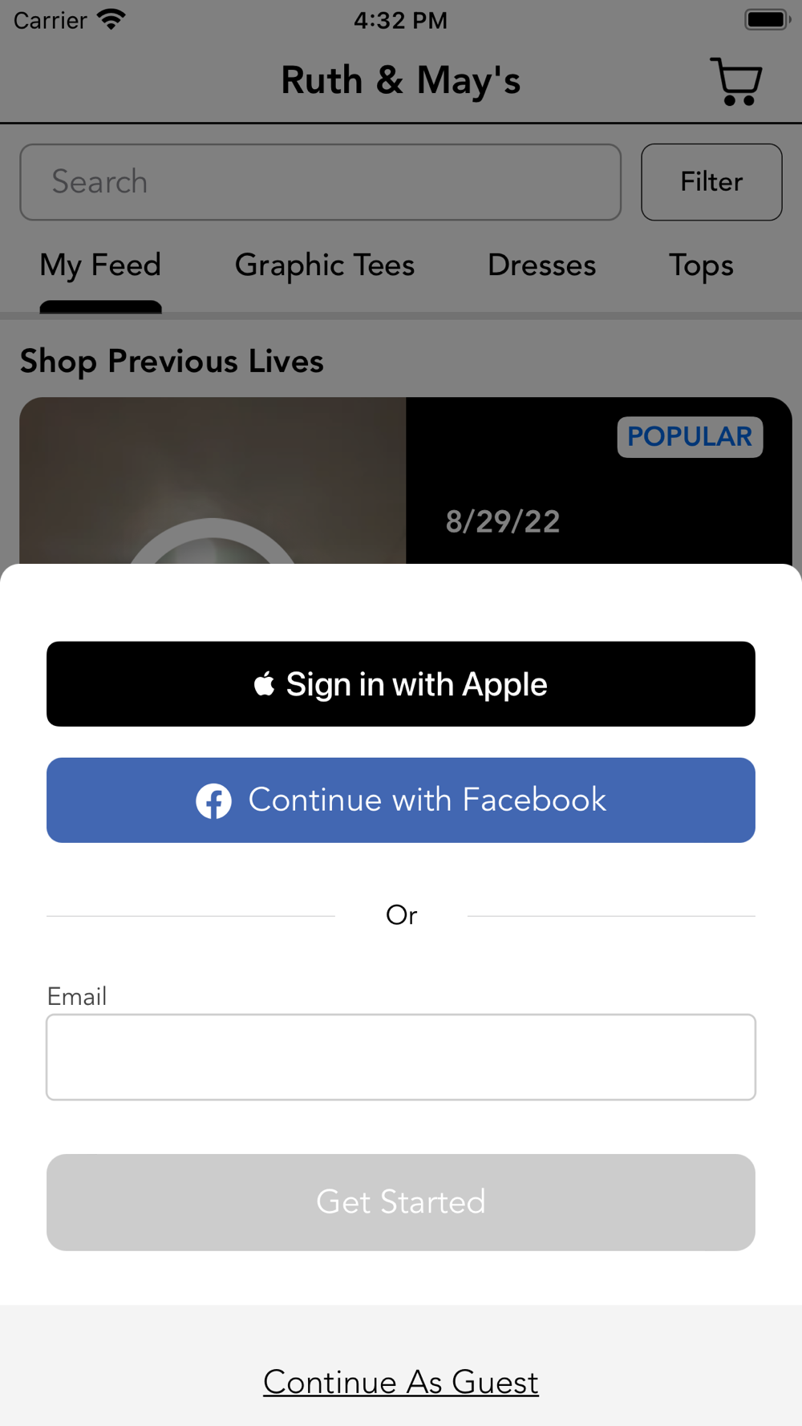Focus the Search field
The image size is (802, 1426).
pyautogui.click(x=321, y=182)
